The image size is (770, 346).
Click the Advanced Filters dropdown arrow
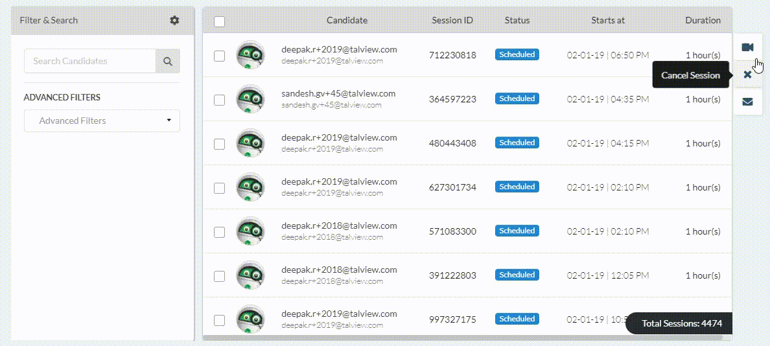169,121
